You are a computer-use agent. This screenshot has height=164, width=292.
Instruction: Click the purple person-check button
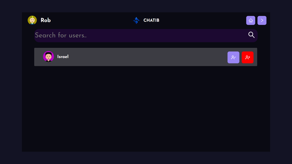coord(233,57)
